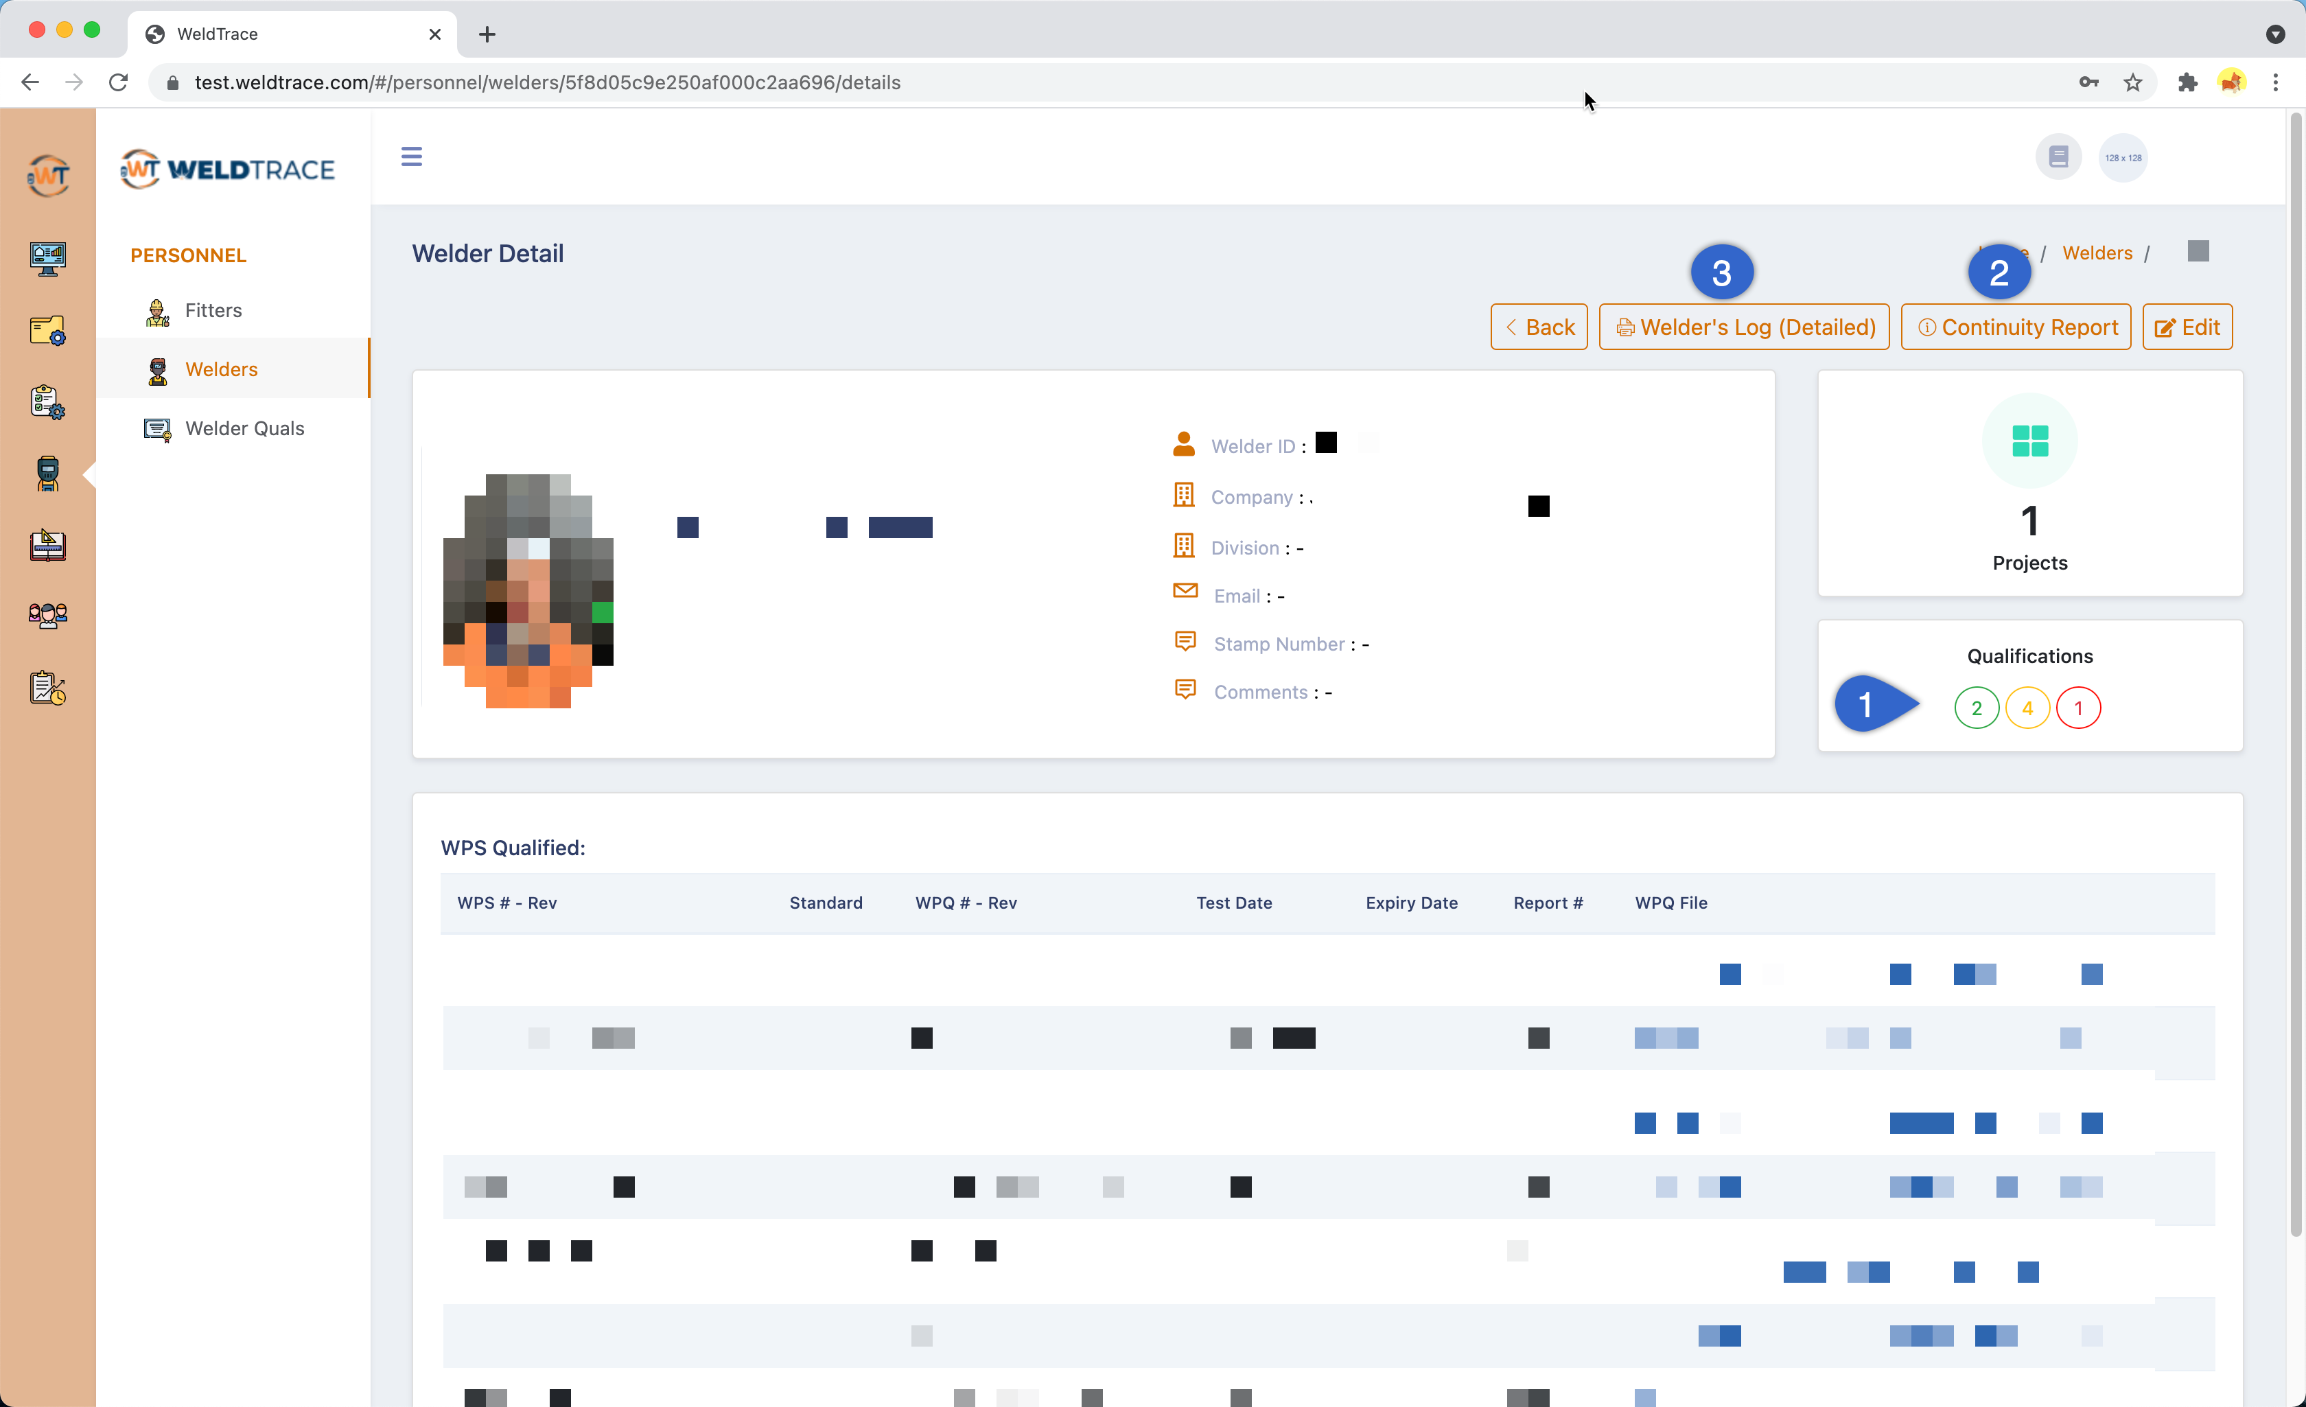The image size is (2306, 1407).
Task: Open the activity report clipboard icon in the sidebar
Action: pos(48,688)
